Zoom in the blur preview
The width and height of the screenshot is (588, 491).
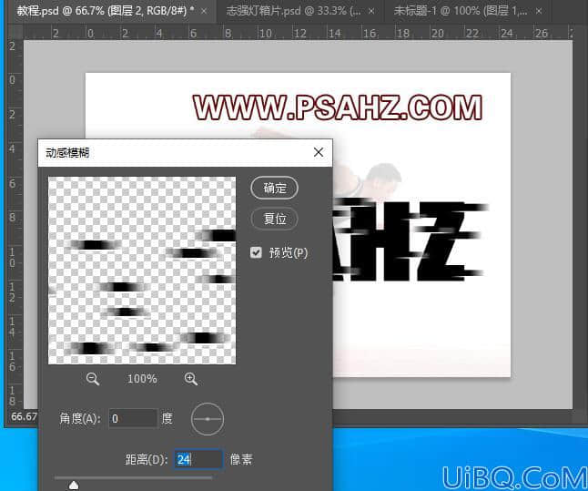[191, 379]
